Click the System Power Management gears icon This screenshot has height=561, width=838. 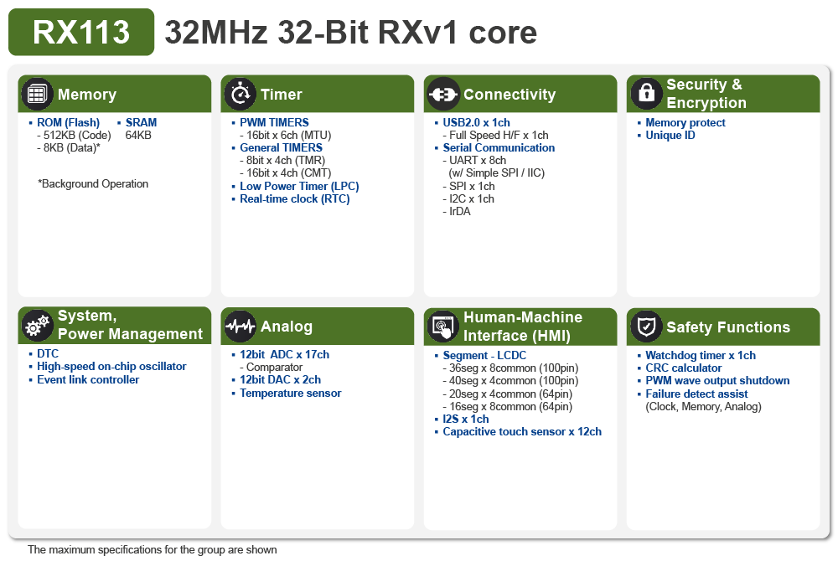pyautogui.click(x=37, y=326)
